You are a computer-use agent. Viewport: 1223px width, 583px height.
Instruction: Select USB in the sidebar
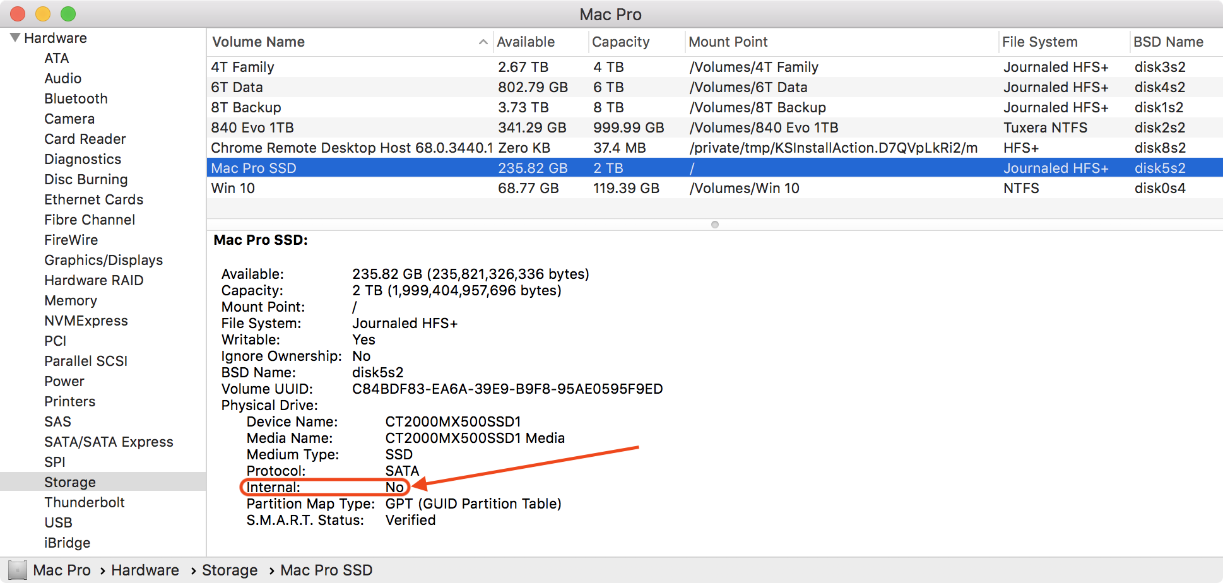click(59, 522)
